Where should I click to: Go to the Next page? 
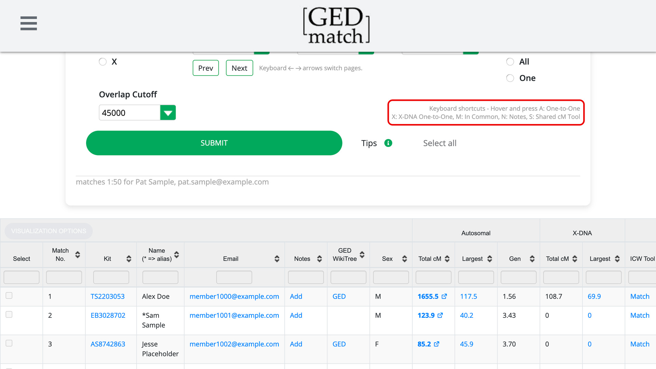240,68
